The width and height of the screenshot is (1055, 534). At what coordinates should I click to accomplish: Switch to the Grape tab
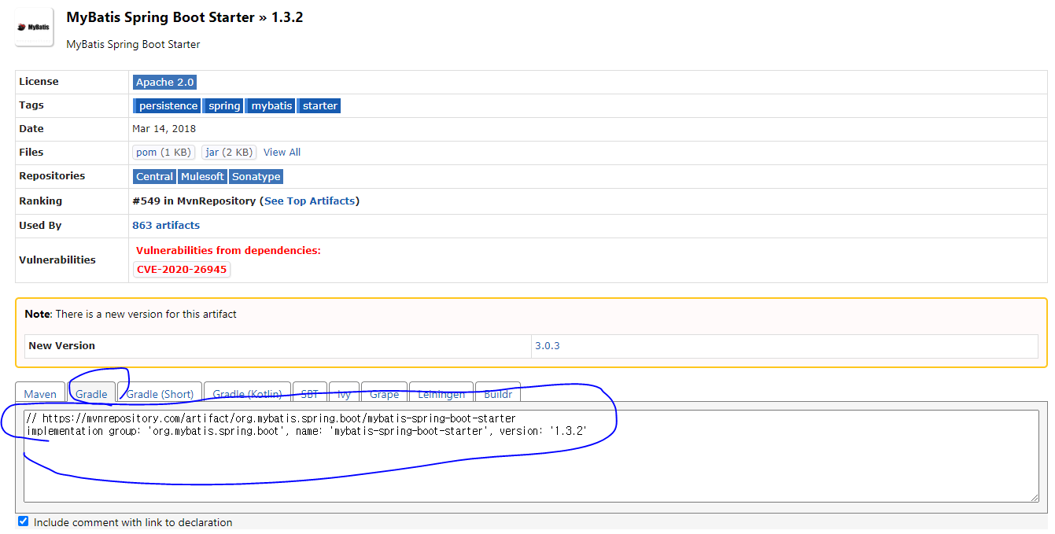tap(384, 392)
